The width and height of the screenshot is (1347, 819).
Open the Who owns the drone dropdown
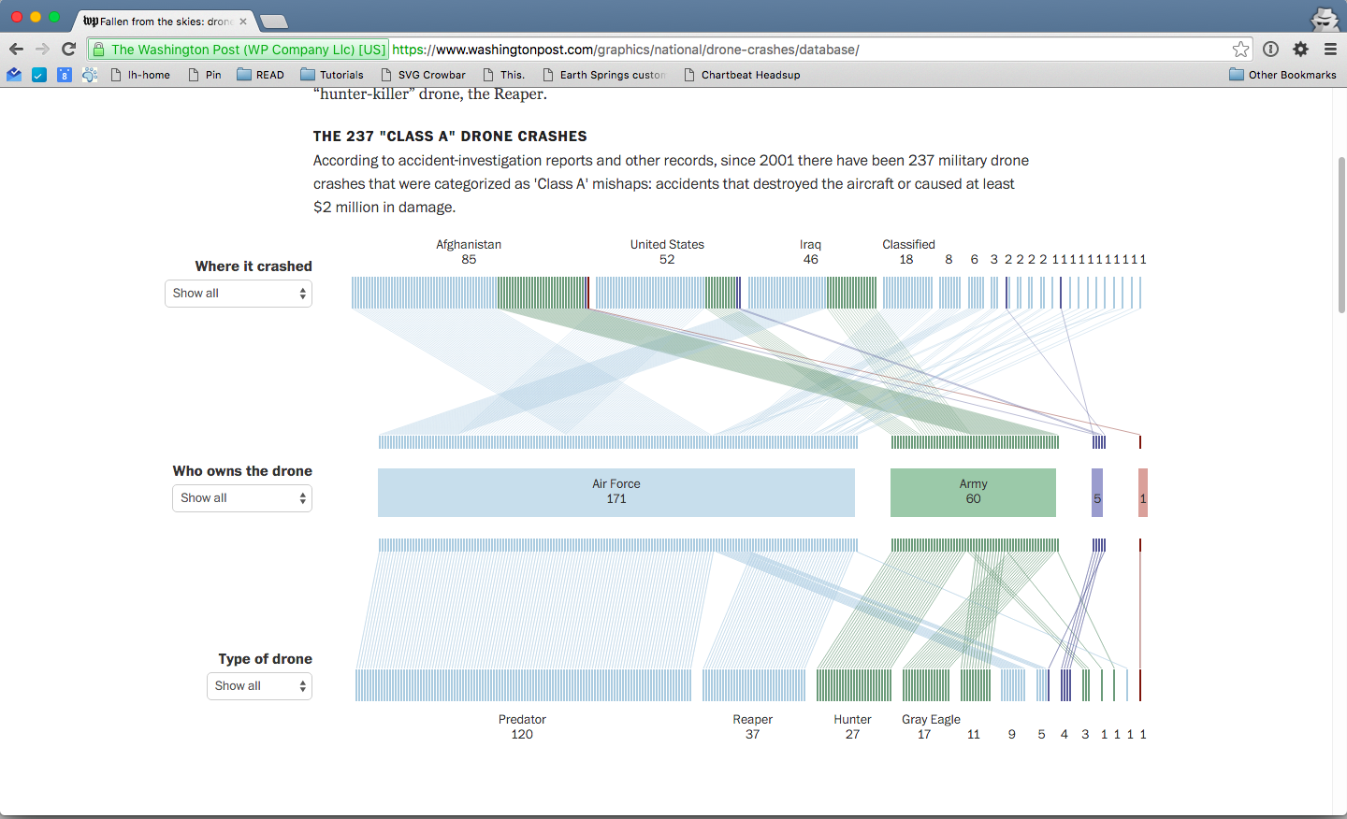click(242, 498)
